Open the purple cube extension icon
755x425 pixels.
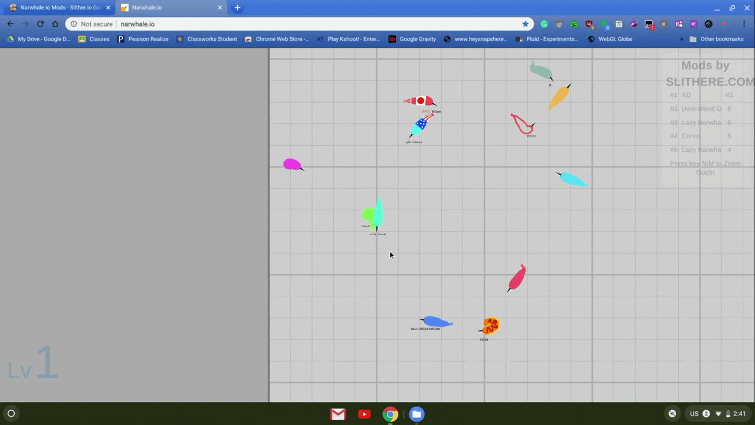pos(633,24)
